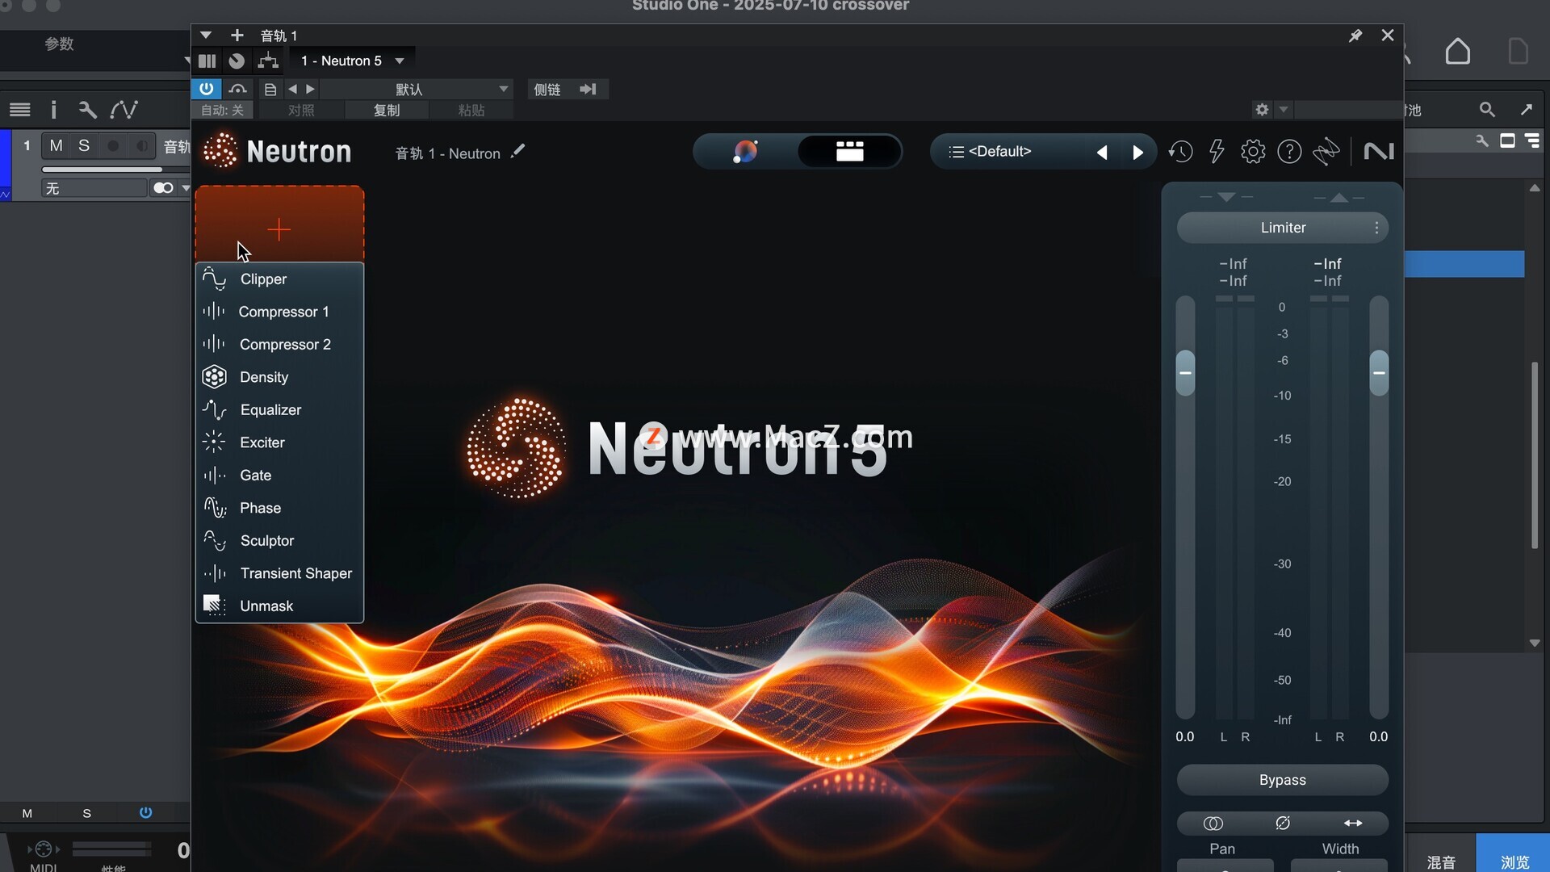Click the track list hamburger icon
Screen dimensions: 1550x872
coord(20,109)
